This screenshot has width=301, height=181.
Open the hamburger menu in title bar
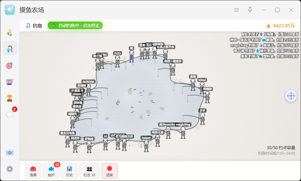(236, 10)
